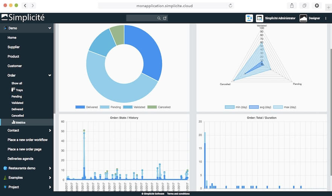The height and width of the screenshot is (196, 332).
Task: Click the © Simplicité Software footer link
Action: (153, 194)
